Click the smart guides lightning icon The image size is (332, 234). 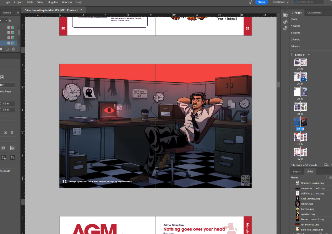[x=12, y=157]
